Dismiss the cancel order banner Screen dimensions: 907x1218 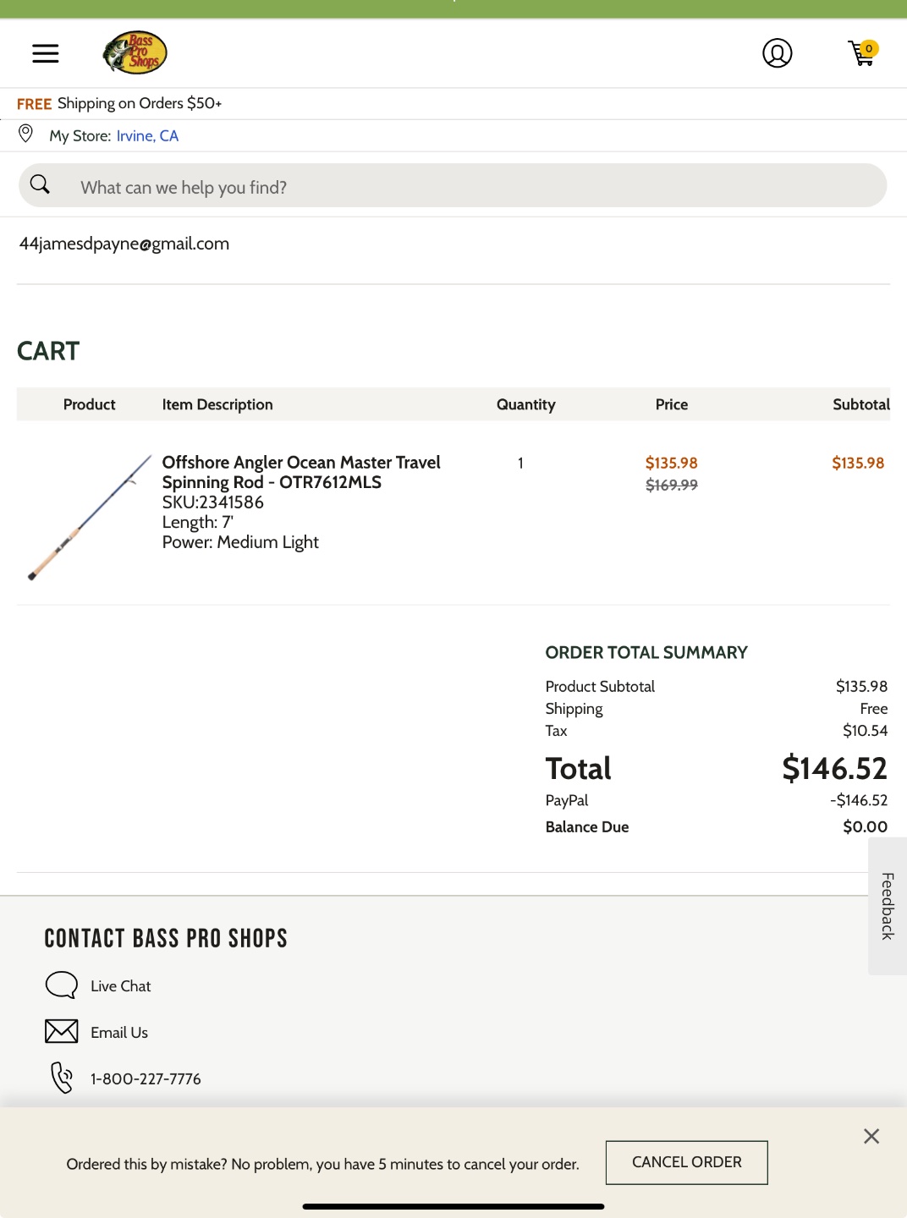[871, 1136]
